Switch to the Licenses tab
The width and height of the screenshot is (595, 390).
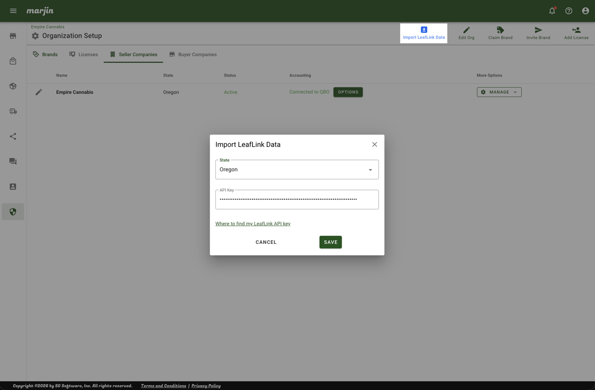tap(83, 54)
